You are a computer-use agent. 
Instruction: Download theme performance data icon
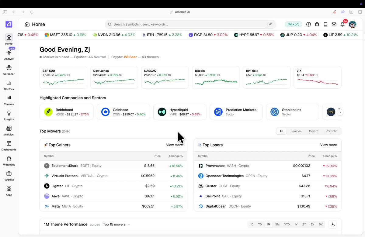tap(333, 225)
